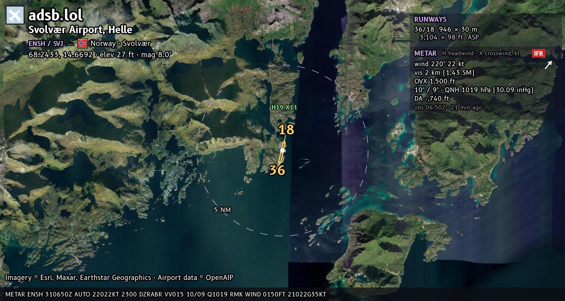This screenshot has width=565, height=301.
Task: Click the obs 06:50Z observation time
Action: [x=448, y=108]
